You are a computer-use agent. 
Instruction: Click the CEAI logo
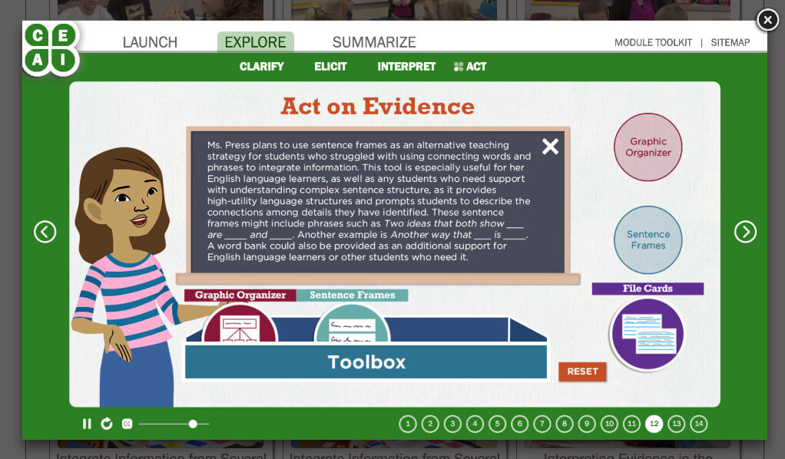[x=51, y=48]
